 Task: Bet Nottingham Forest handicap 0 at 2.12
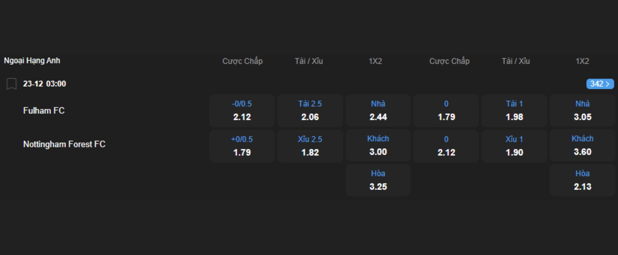(x=446, y=146)
